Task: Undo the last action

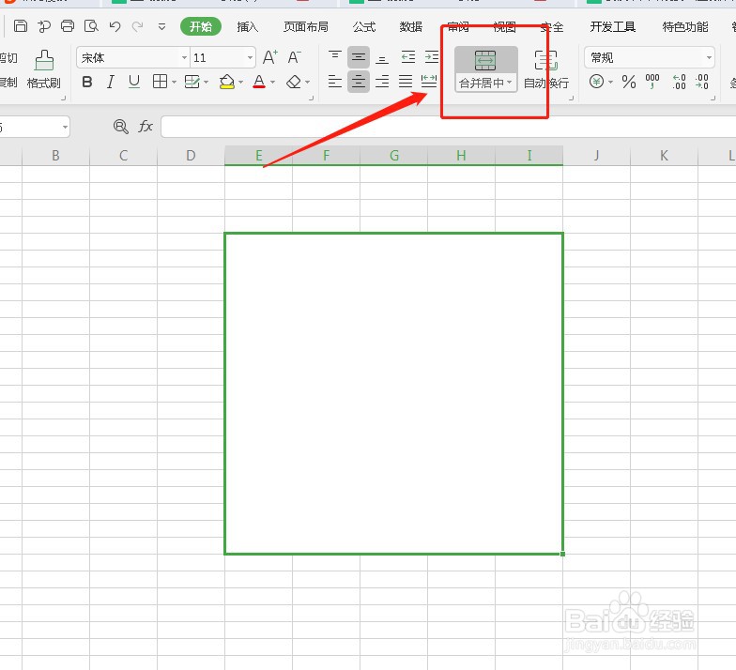Action: (x=115, y=26)
